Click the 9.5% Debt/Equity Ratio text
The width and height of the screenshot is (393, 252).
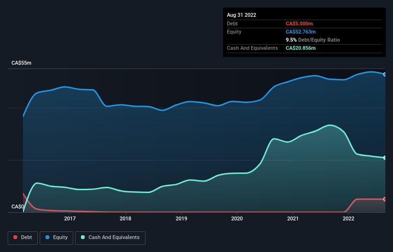[x=313, y=40]
